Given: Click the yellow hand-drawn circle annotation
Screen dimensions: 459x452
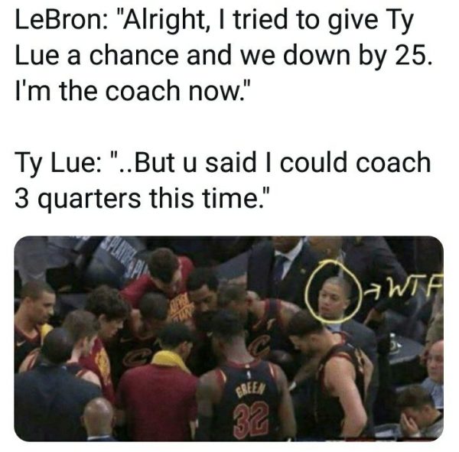Looking at the screenshot, I should 333,292.
